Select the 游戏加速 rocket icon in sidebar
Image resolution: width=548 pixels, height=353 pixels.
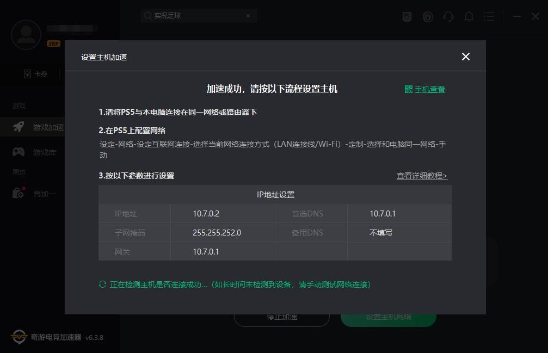[17, 127]
